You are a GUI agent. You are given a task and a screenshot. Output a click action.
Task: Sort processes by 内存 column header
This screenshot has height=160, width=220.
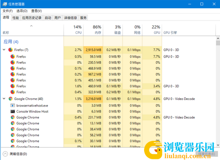93,30
